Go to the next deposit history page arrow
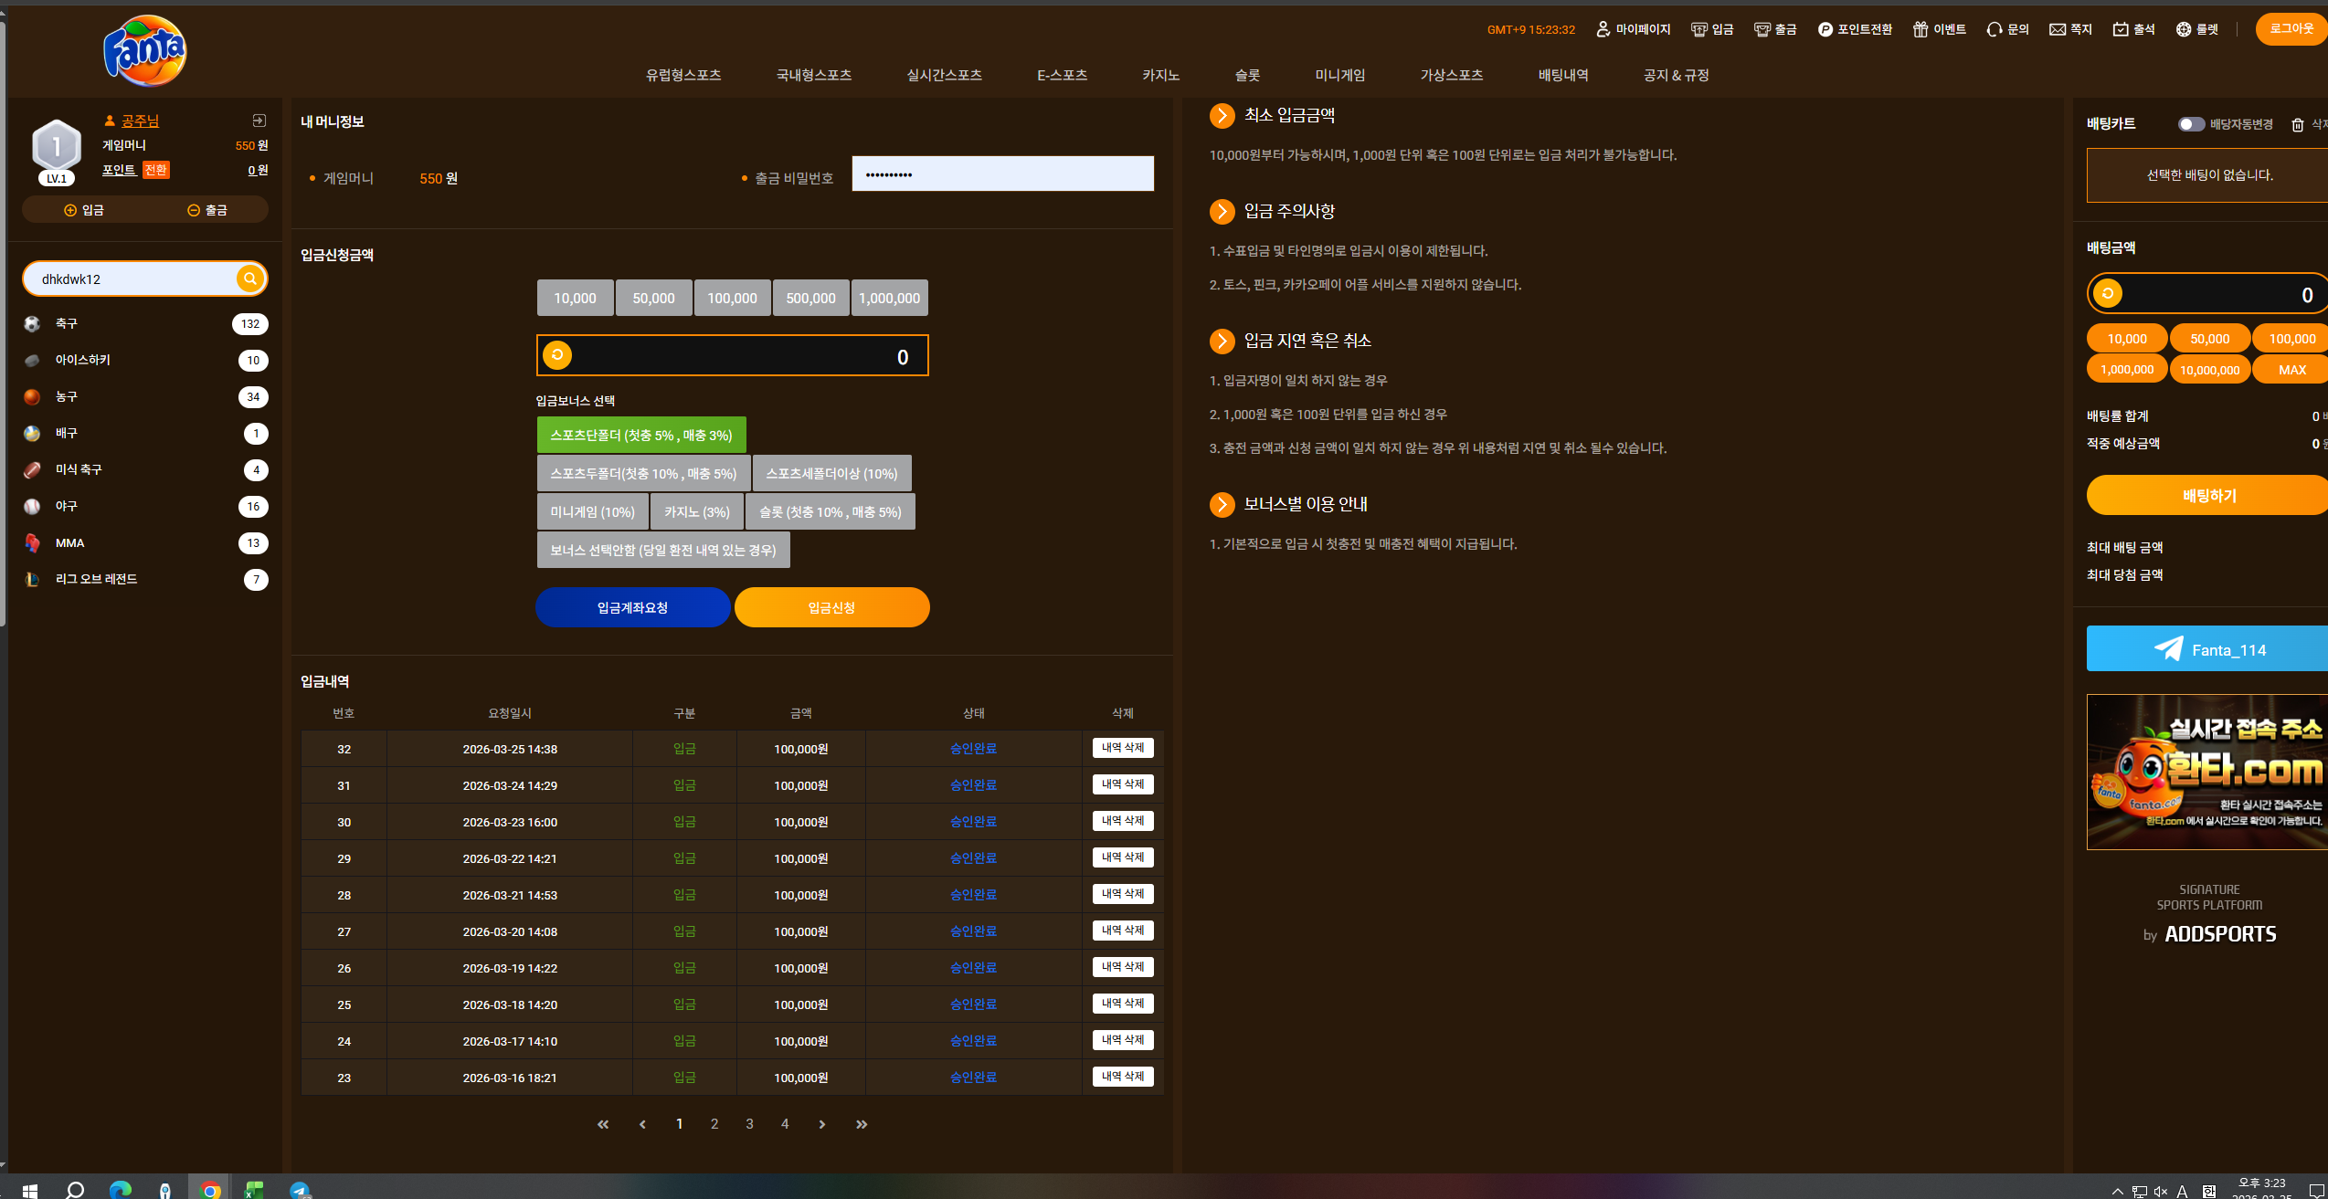Screen dimensions: 2328x1199 pyautogui.click(x=822, y=1124)
